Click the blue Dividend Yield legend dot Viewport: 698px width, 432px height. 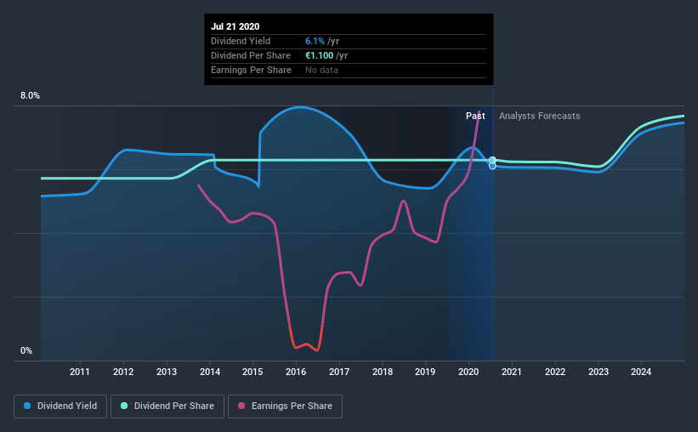pos(27,406)
